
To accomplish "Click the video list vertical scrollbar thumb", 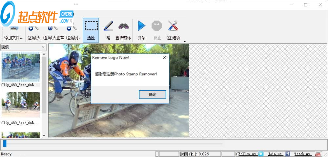I will 44,85.
